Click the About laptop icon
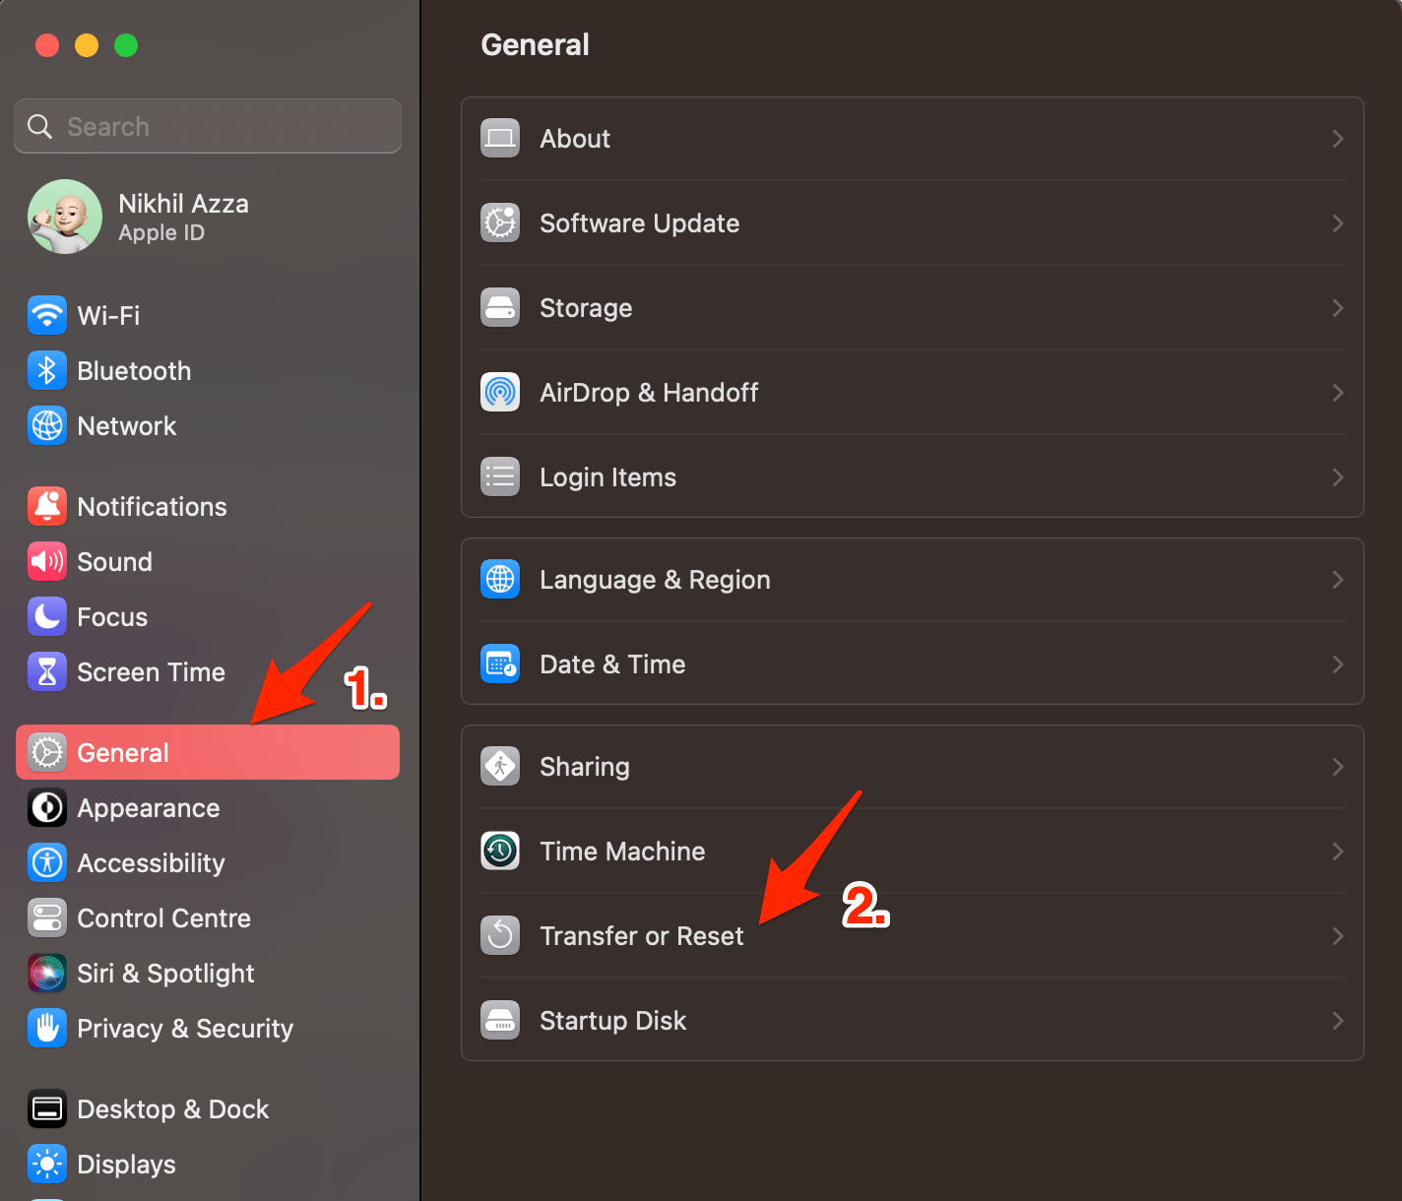Viewport: 1402px width, 1201px height. (x=500, y=139)
